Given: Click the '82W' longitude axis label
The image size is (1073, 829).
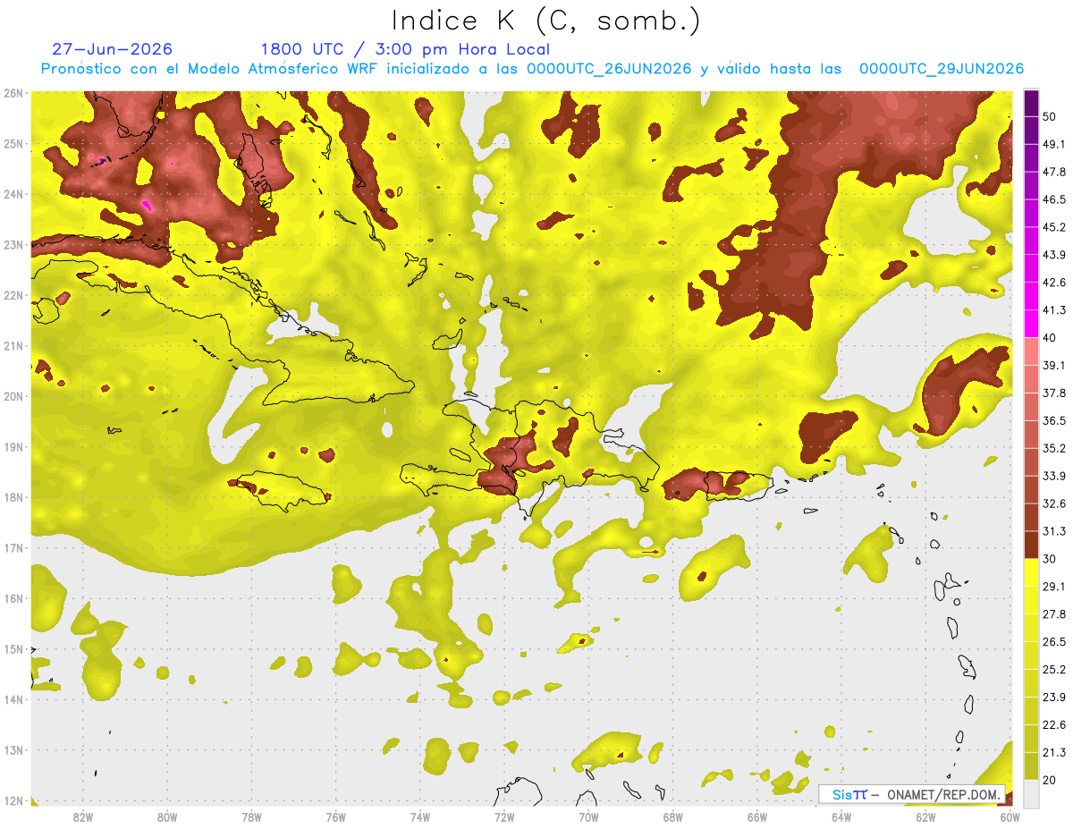Looking at the screenshot, I should point(83,817).
